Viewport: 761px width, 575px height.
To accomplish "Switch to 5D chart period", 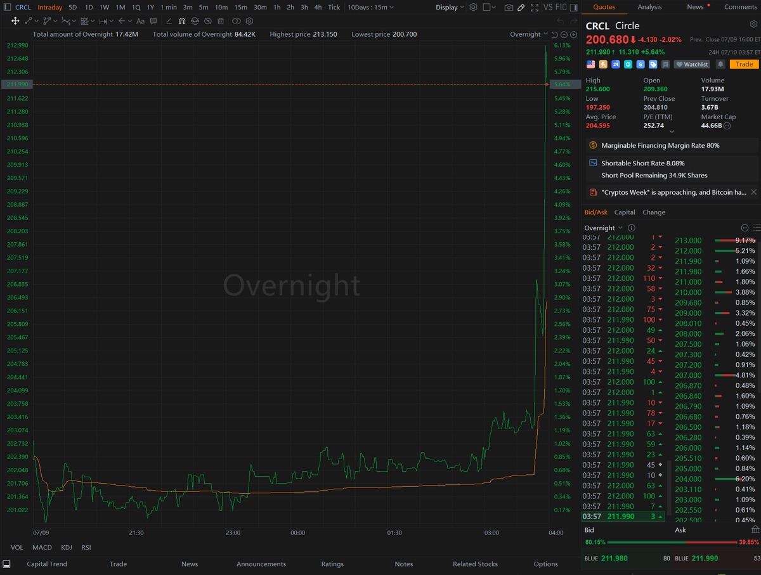I will point(72,7).
